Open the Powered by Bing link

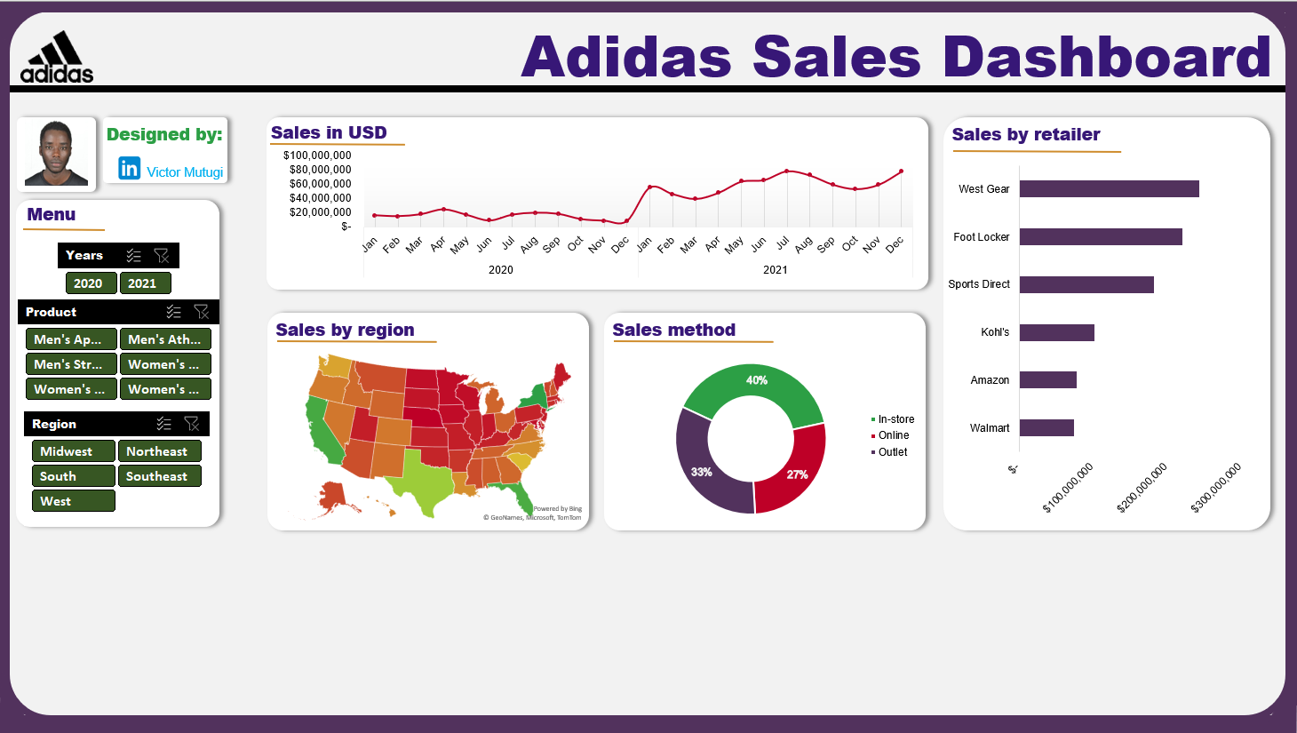tap(556, 506)
